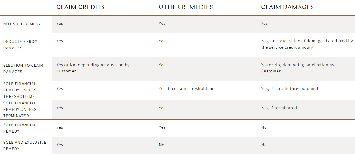Select the Not Sole Remedy row label
The image size is (355, 154).
(22, 24)
